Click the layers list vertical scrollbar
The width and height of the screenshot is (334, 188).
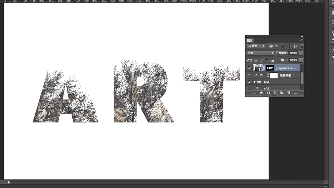(302, 78)
